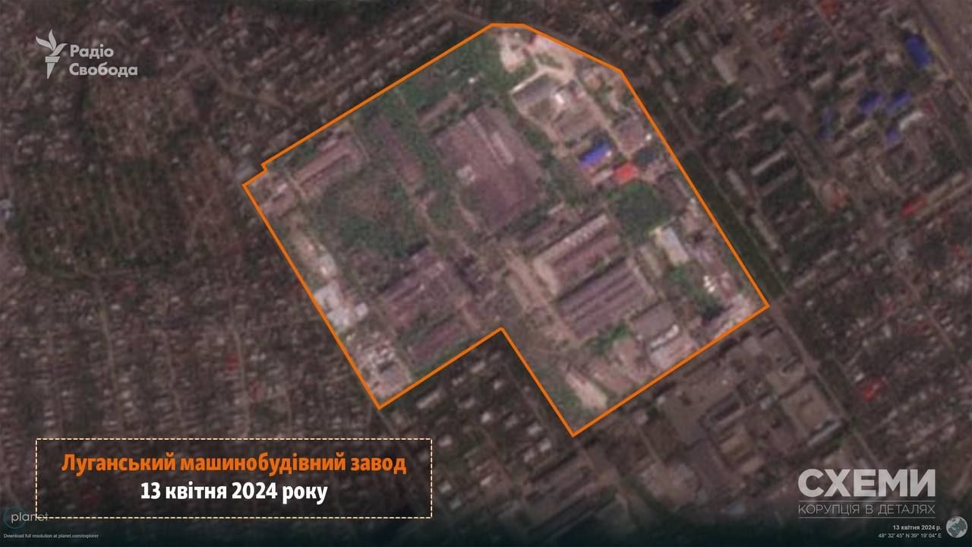Click the '13 квітня 2024 року' caption date
Viewport: 972px width, 547px height.
(233, 492)
